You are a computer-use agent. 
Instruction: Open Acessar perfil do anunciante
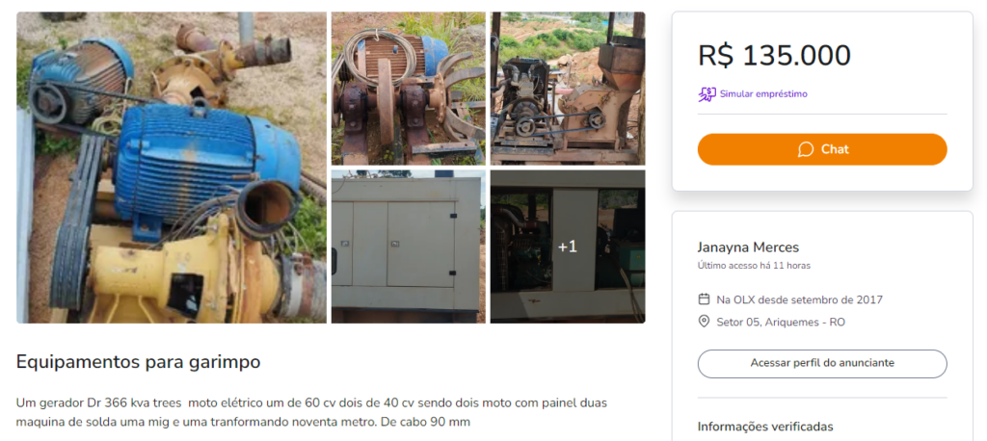pyautogui.click(x=822, y=364)
